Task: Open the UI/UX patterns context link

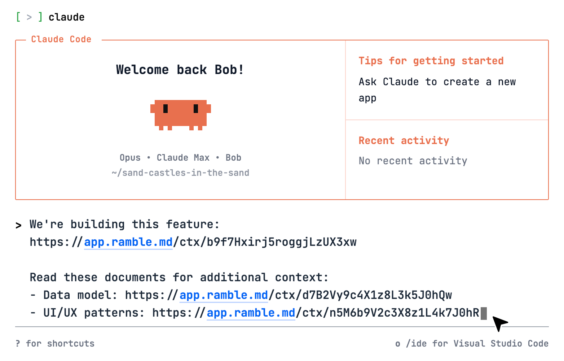Action: [251, 313]
